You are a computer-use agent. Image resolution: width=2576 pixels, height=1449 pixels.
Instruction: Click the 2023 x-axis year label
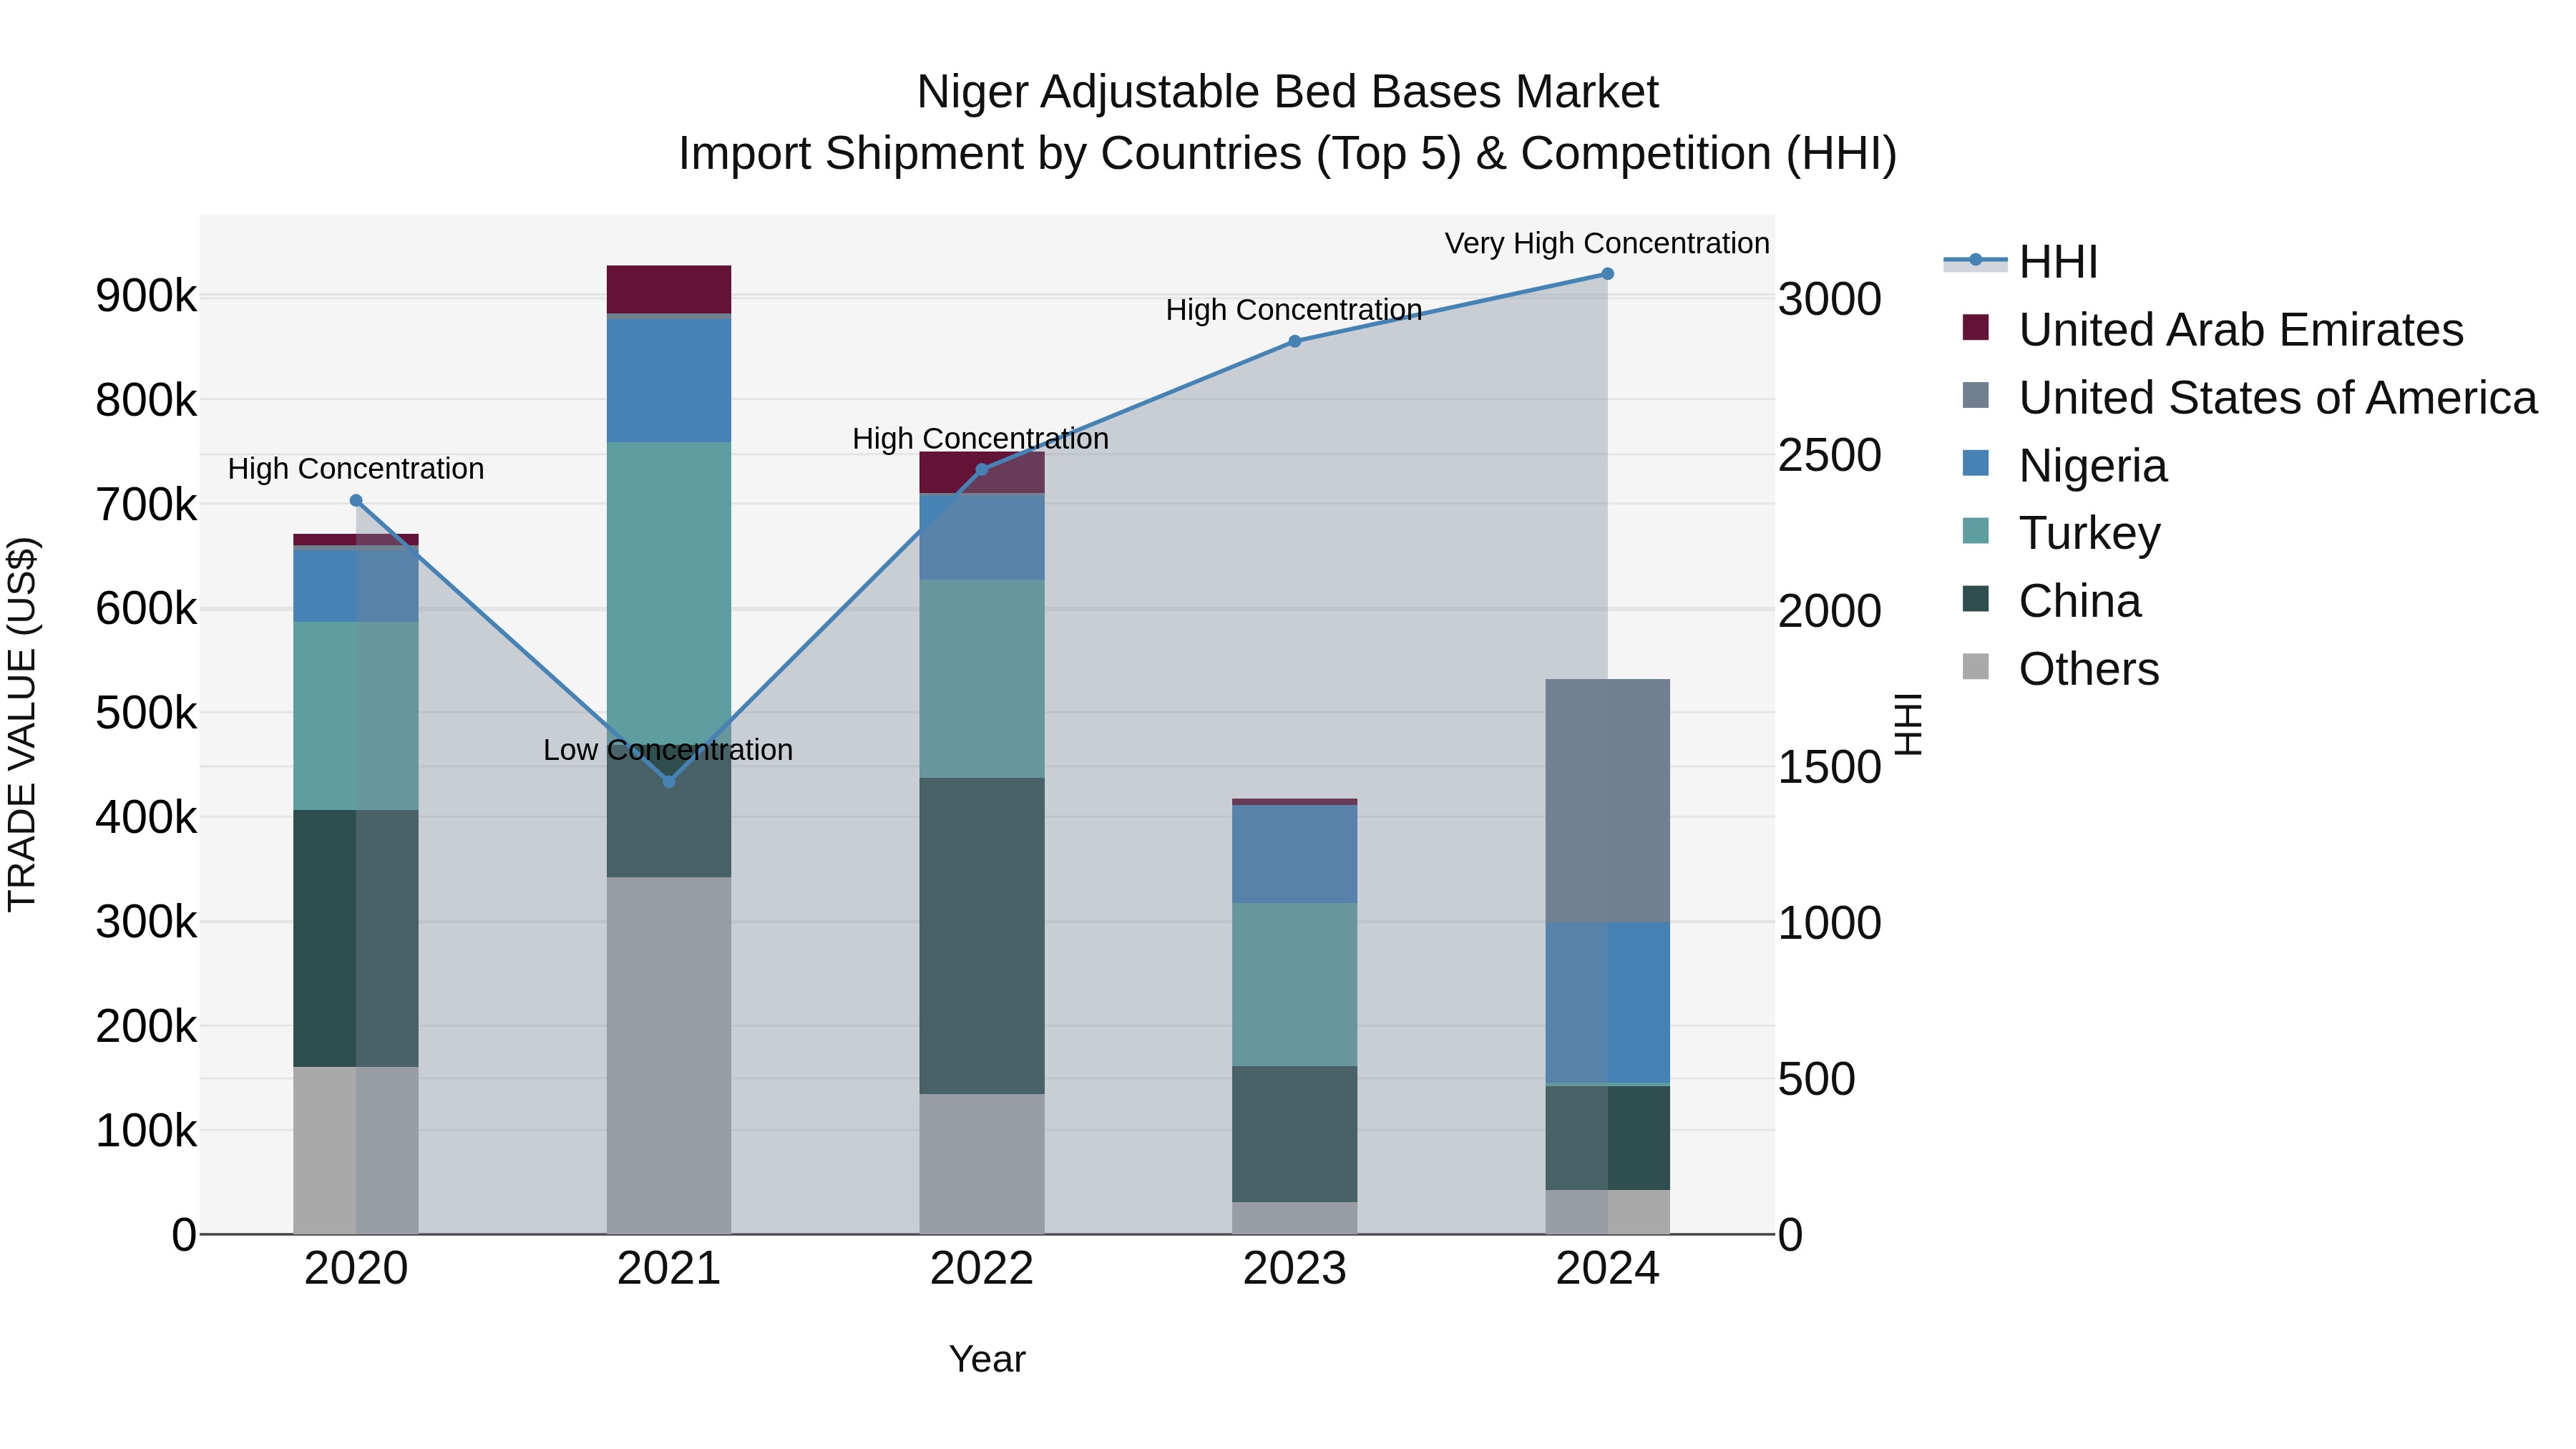click(1295, 1269)
